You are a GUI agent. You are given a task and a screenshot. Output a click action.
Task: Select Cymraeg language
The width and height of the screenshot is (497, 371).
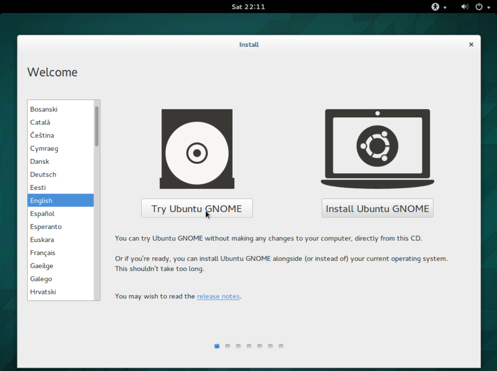click(61, 148)
